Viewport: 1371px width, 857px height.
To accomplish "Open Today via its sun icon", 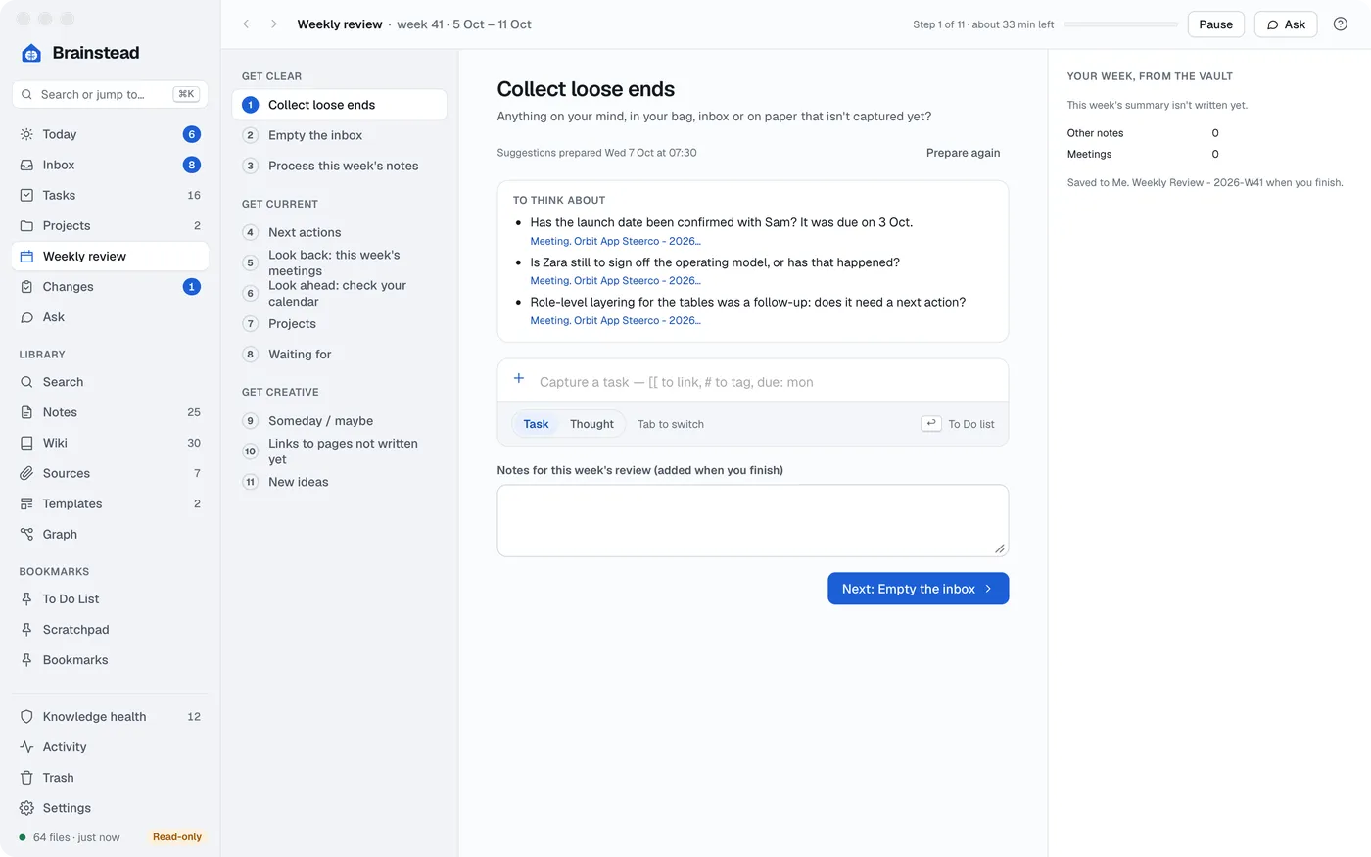I will (26, 134).
